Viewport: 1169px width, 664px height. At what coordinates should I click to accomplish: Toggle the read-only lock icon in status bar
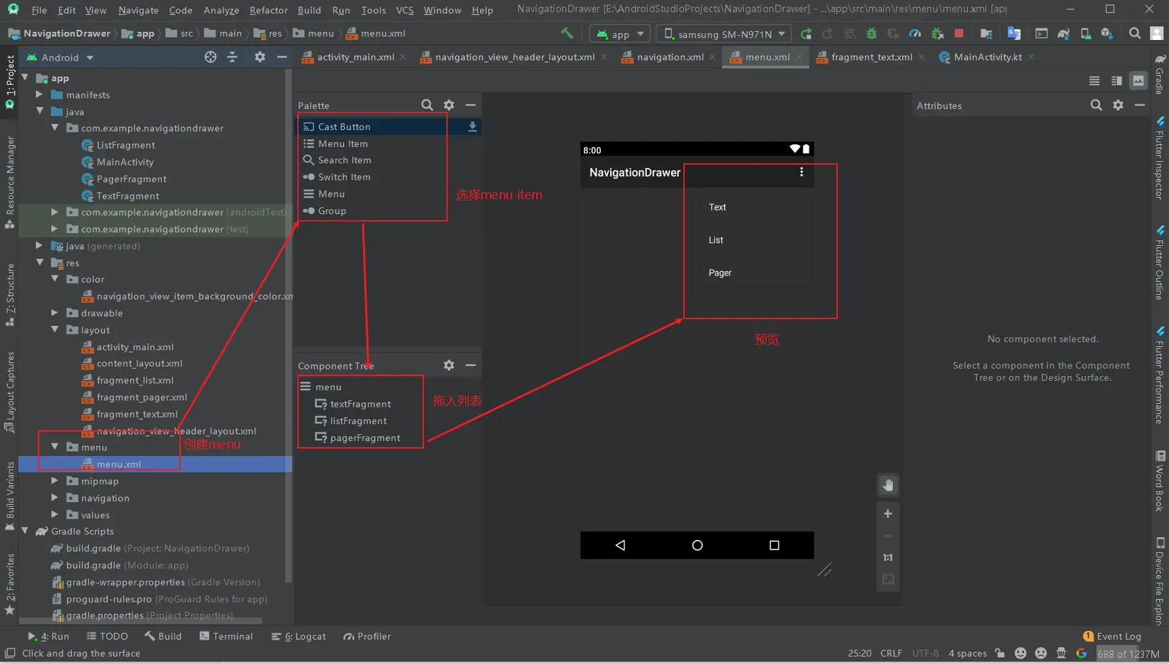(x=1000, y=653)
